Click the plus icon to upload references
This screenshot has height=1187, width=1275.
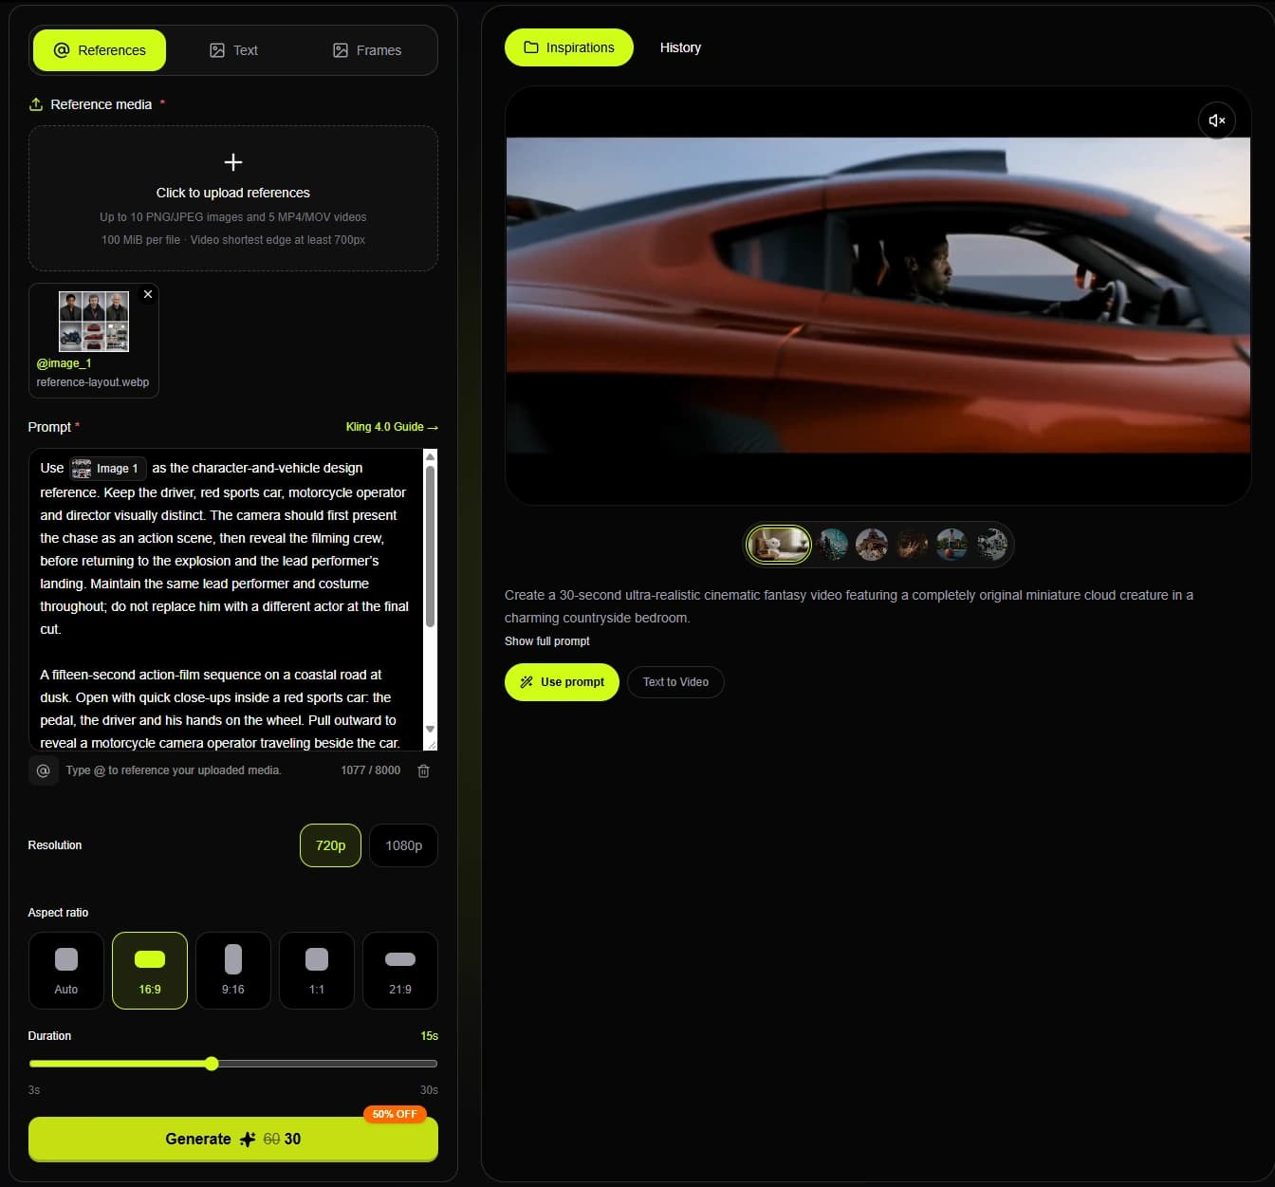click(x=233, y=162)
